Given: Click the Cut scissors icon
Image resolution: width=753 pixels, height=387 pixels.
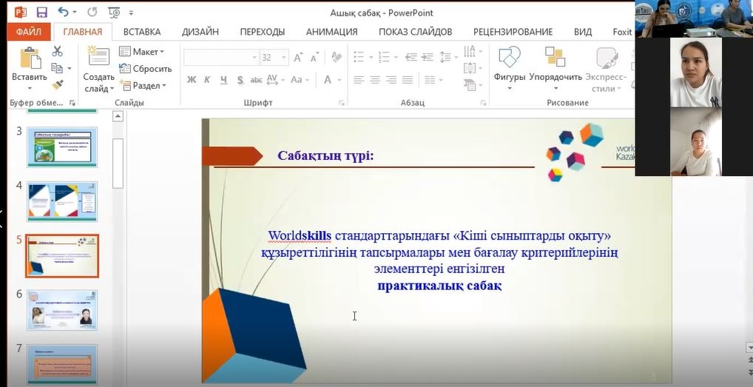Looking at the screenshot, I should (x=58, y=52).
